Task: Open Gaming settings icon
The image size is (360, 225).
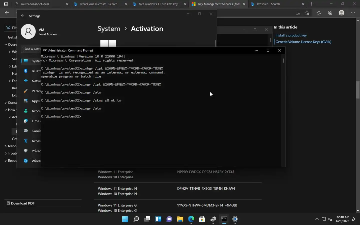Action: click(26, 131)
